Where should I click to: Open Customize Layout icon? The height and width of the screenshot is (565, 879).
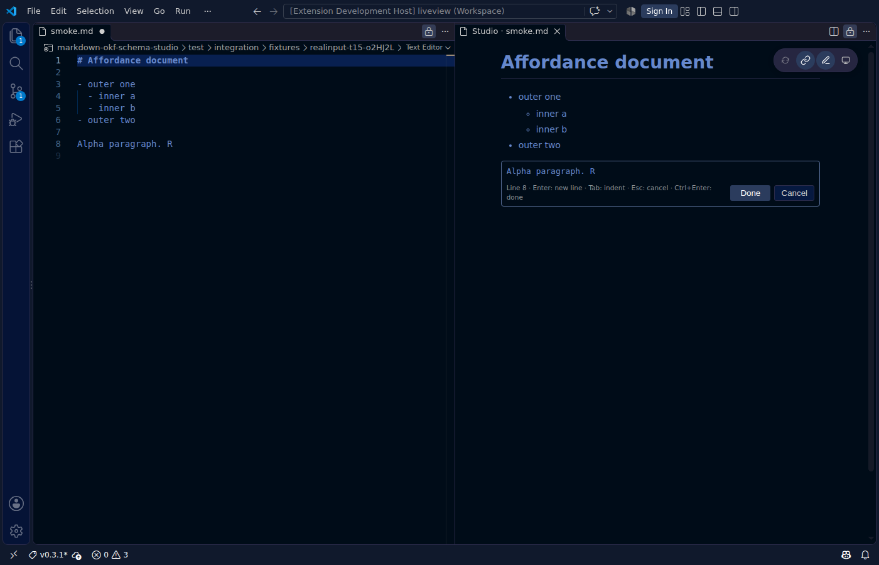685,11
